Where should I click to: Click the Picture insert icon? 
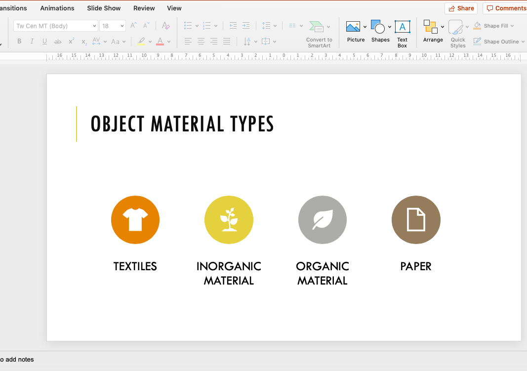click(353, 27)
